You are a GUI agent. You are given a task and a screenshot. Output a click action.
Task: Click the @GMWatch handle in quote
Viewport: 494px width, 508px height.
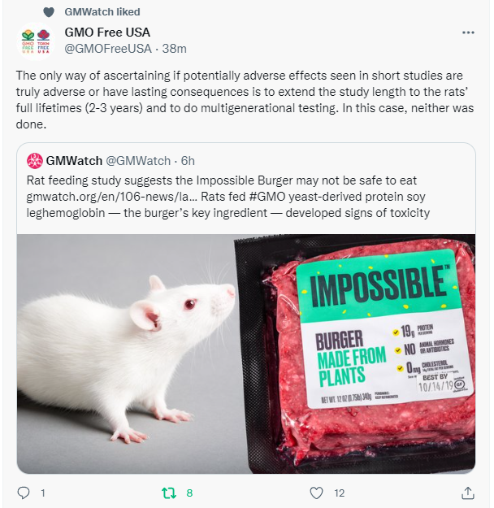(138, 161)
